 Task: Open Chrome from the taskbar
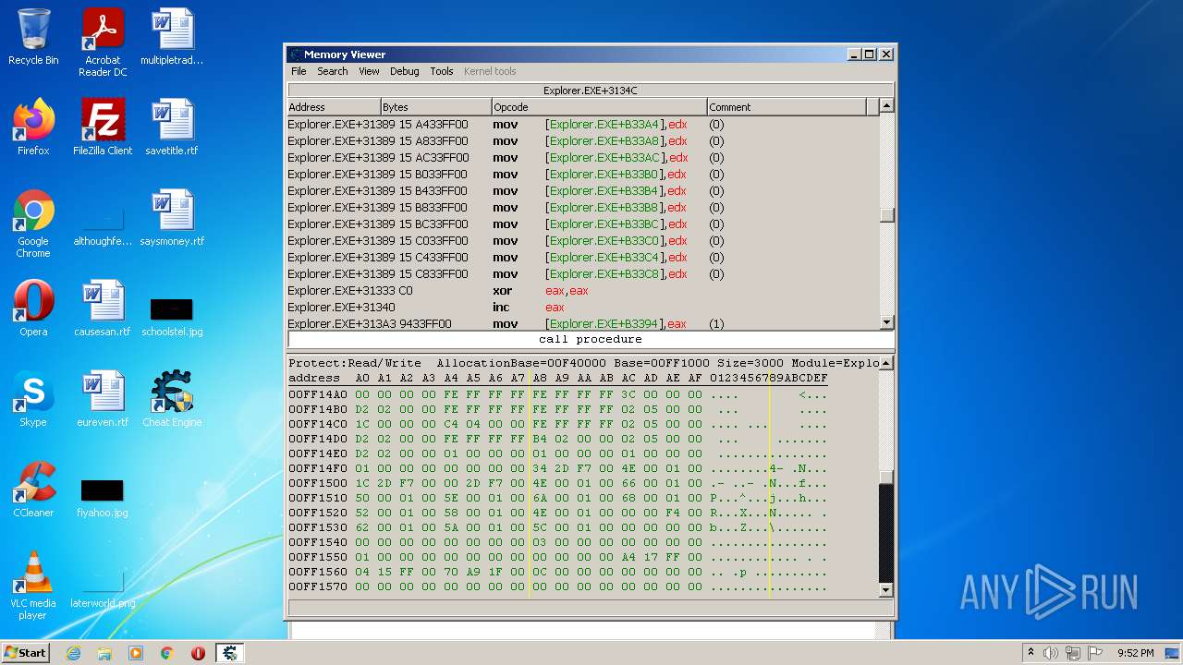(167, 653)
